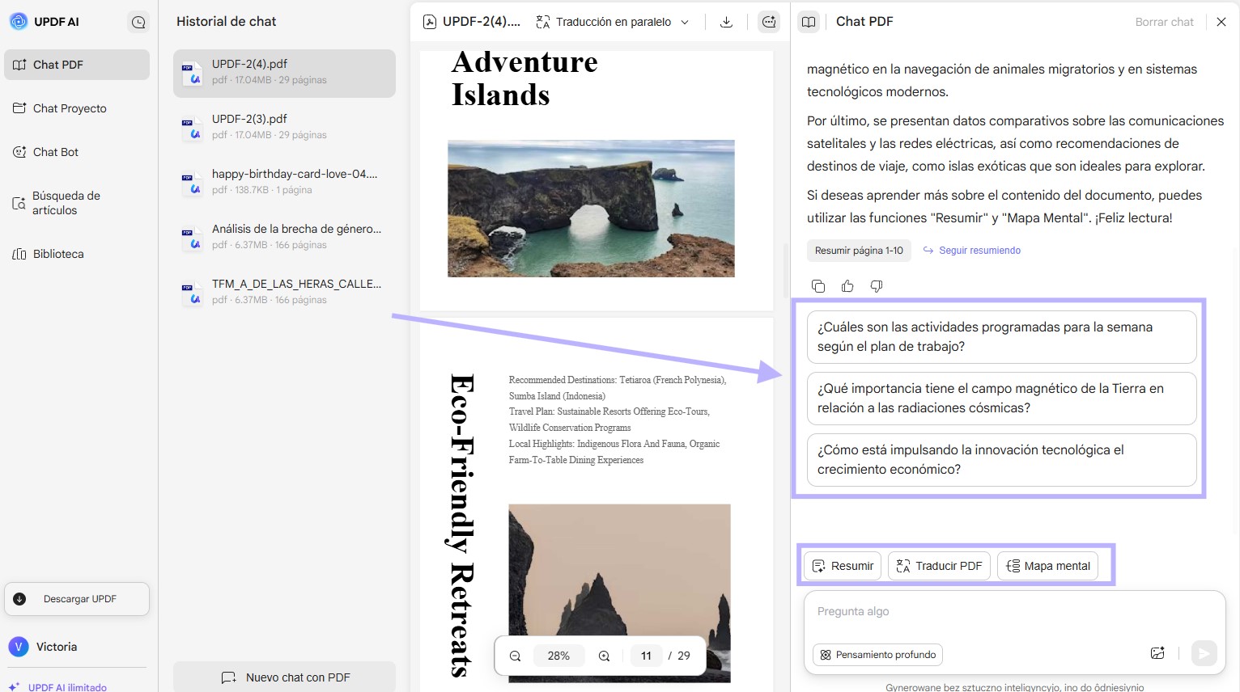Click the zoom in magnifier icon
This screenshot has height=692, width=1240.
(604, 656)
